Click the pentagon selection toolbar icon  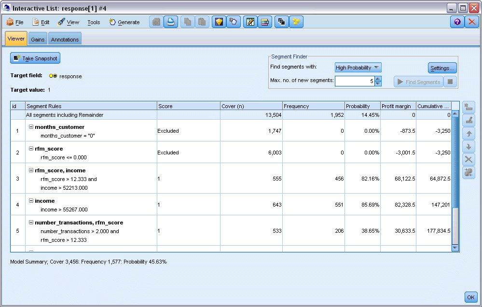(234, 22)
